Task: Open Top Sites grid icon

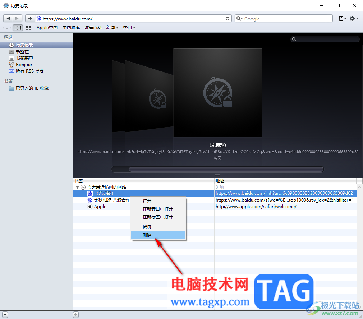Action: (28, 28)
